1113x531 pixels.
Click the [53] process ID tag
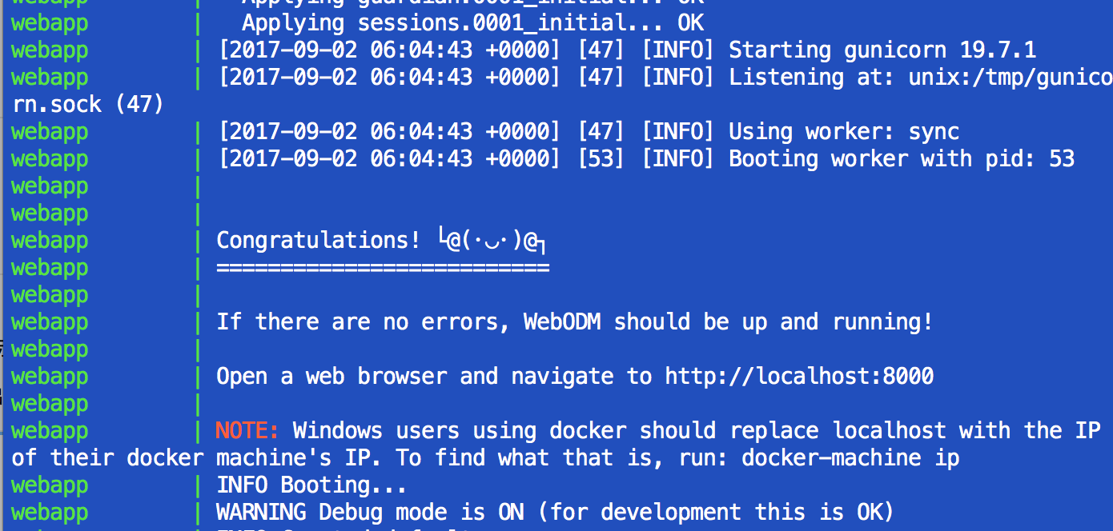coord(601,159)
